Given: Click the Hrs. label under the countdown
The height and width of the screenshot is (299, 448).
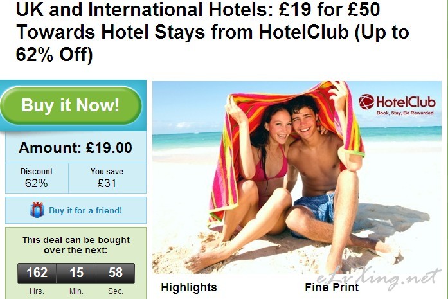Looking at the screenshot, I should pos(37,291).
